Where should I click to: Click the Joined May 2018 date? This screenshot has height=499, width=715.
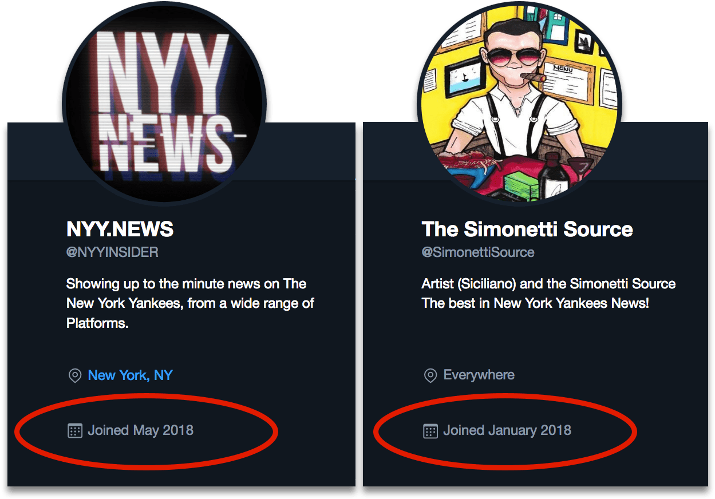coord(140,430)
